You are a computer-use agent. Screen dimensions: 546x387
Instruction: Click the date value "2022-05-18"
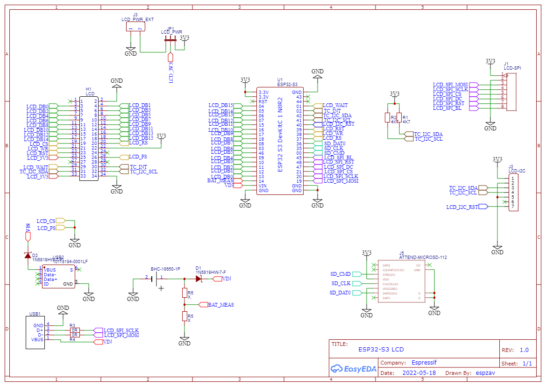(419, 373)
